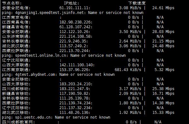189x124 pixels.
Task: Click IP address 117.190.59.82
Action: [74, 94]
